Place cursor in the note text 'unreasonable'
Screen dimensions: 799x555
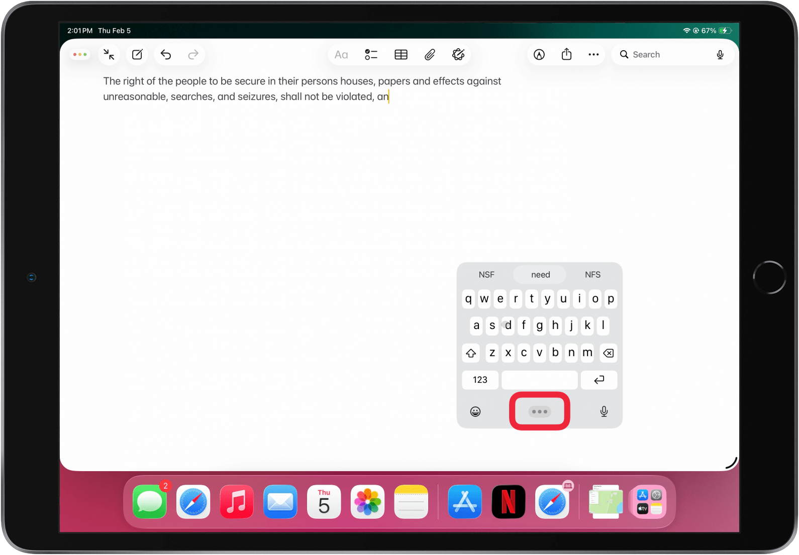134,96
